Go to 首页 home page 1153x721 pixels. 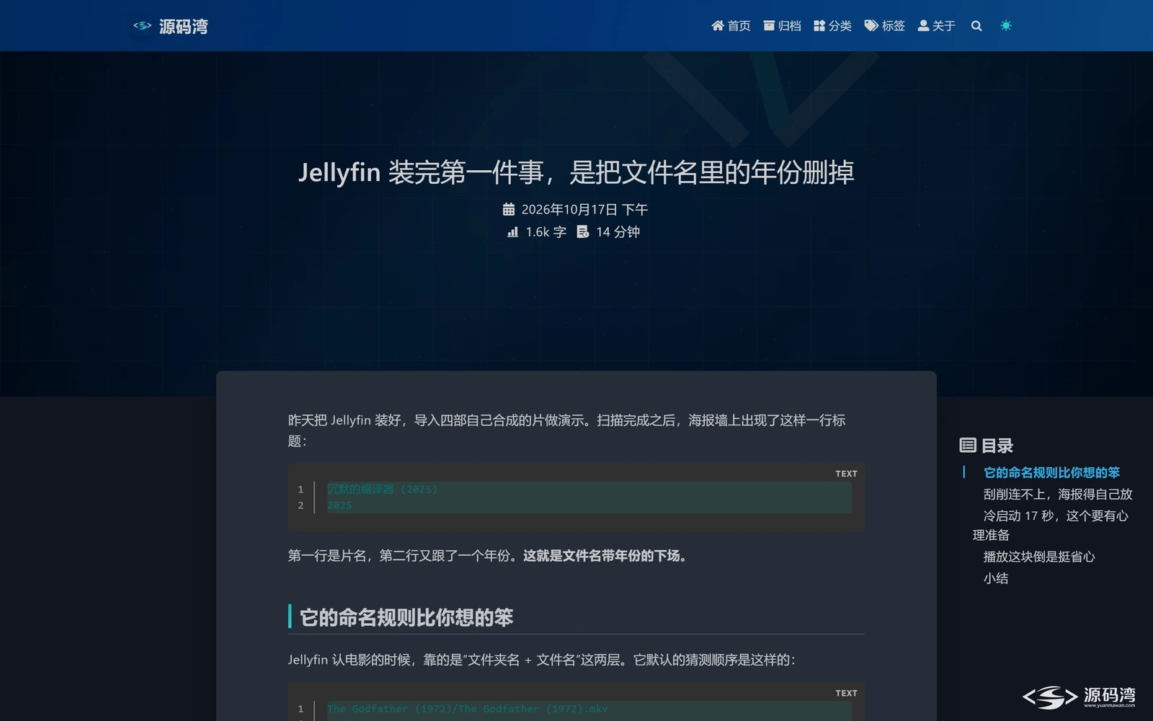(731, 26)
